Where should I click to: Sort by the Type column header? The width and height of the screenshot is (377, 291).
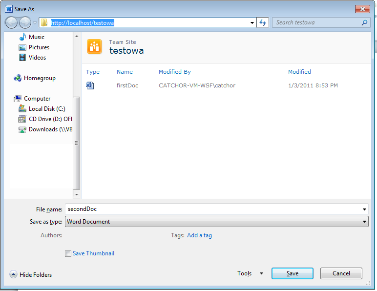click(x=93, y=72)
